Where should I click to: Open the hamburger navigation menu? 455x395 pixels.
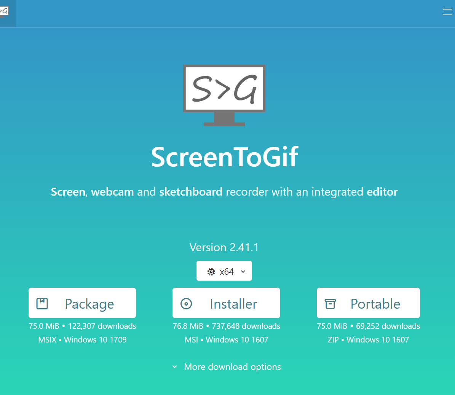[x=447, y=12]
